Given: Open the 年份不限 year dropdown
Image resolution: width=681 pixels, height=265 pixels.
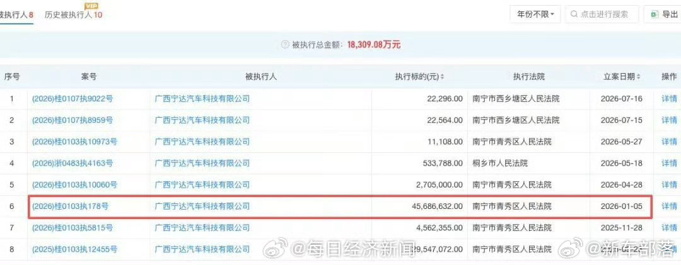Looking at the screenshot, I should 535,14.
